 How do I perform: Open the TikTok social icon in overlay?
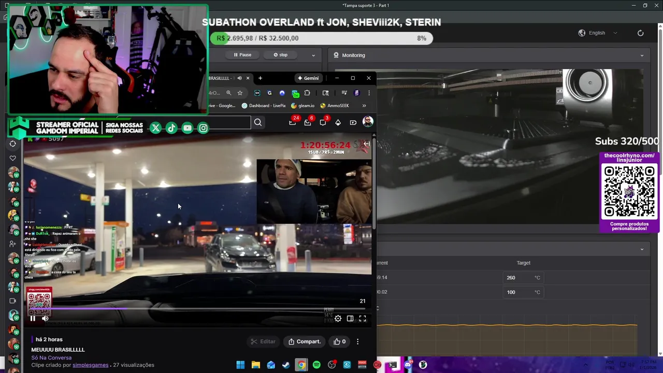[x=171, y=128]
